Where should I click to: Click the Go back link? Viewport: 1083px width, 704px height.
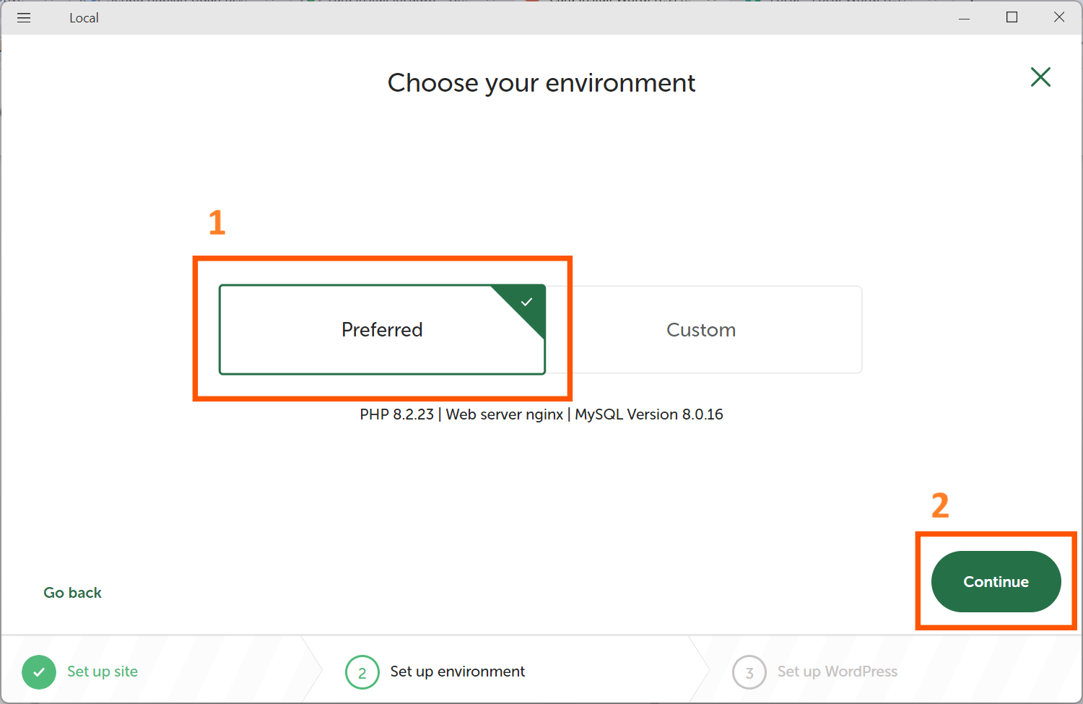72,593
